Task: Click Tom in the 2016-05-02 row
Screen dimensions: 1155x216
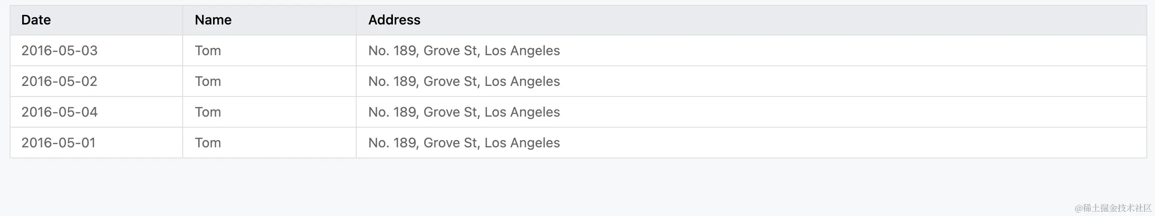Action: pyautogui.click(x=208, y=81)
